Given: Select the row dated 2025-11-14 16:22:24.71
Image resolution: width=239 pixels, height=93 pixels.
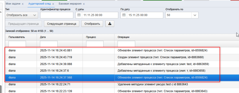Looking at the screenshot, I should pyautogui.click(x=122, y=84).
